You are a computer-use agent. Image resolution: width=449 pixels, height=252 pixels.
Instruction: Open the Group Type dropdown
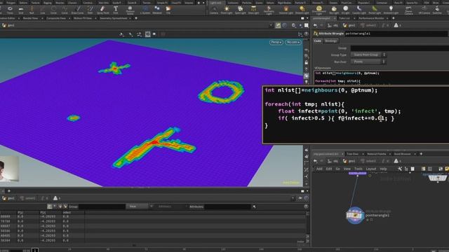click(368, 55)
